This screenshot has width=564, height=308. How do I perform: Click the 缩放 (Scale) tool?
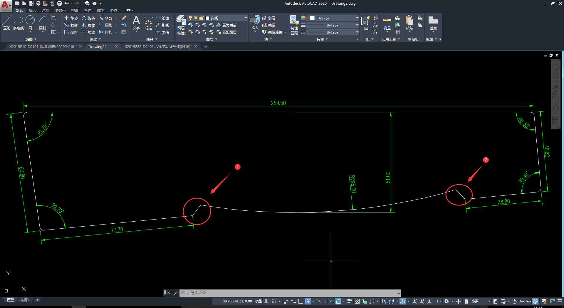88,32
